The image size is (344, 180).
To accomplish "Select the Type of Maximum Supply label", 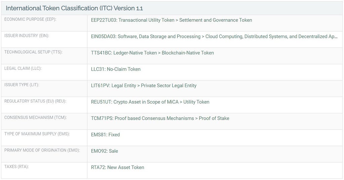I will click(x=37, y=134).
